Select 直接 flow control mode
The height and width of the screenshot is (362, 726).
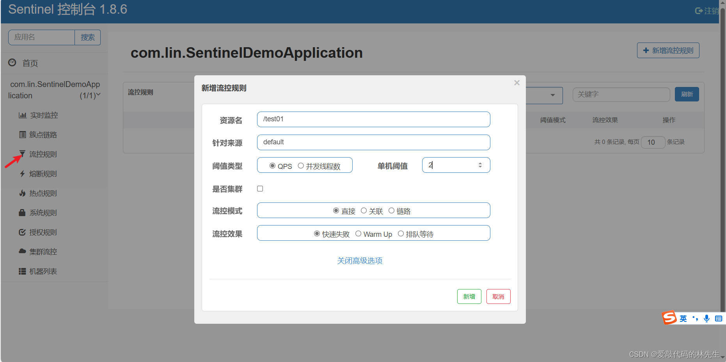[x=336, y=211]
